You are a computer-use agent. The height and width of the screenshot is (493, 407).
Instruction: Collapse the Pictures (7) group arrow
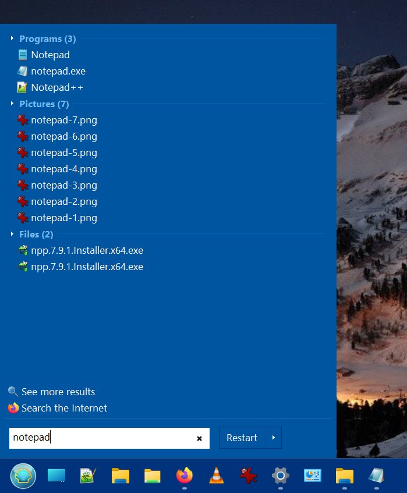[12, 104]
